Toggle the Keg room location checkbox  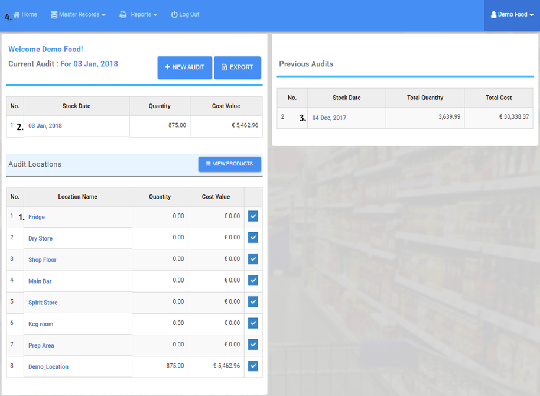[253, 323]
